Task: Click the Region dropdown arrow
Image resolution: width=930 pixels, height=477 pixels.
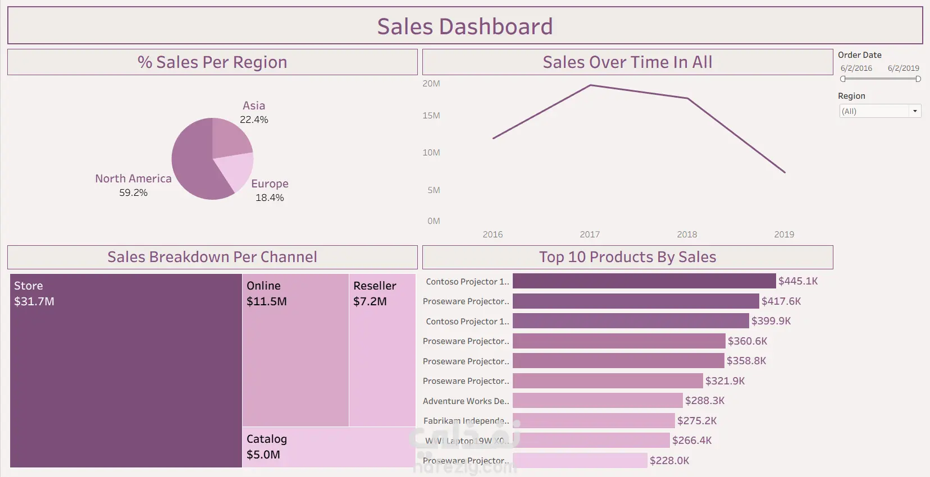Action: click(x=915, y=111)
